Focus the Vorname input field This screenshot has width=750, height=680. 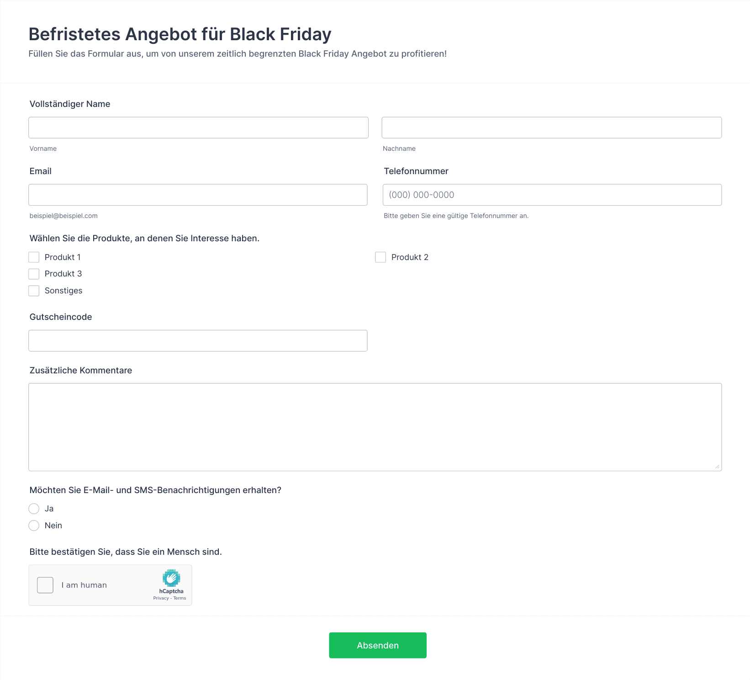(x=198, y=127)
